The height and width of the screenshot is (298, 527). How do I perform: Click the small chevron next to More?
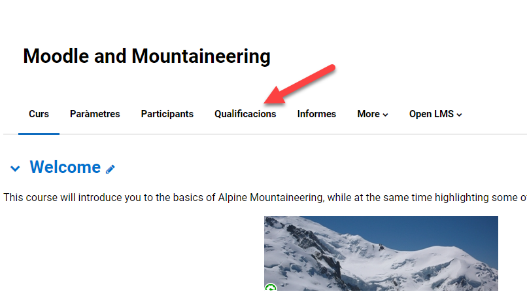click(x=386, y=115)
